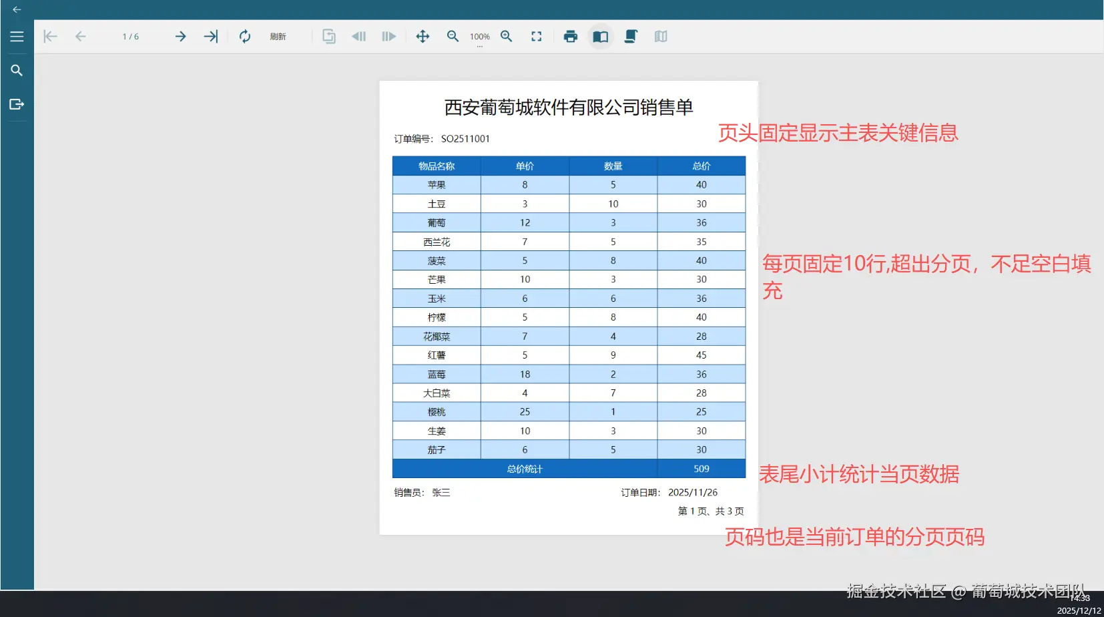Select the 花椰菜 row name cell
This screenshot has width=1104, height=617.
(x=437, y=337)
